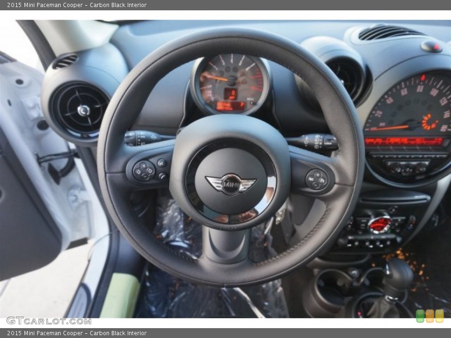Click the GTCARLOT.COM watermark logo
The width and height of the screenshot is (451, 338).
pos(49,321)
